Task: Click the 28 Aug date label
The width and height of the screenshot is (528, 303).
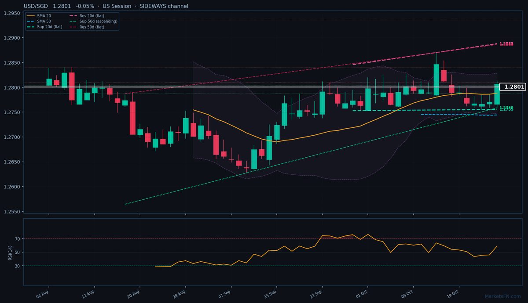Action: tap(179, 294)
